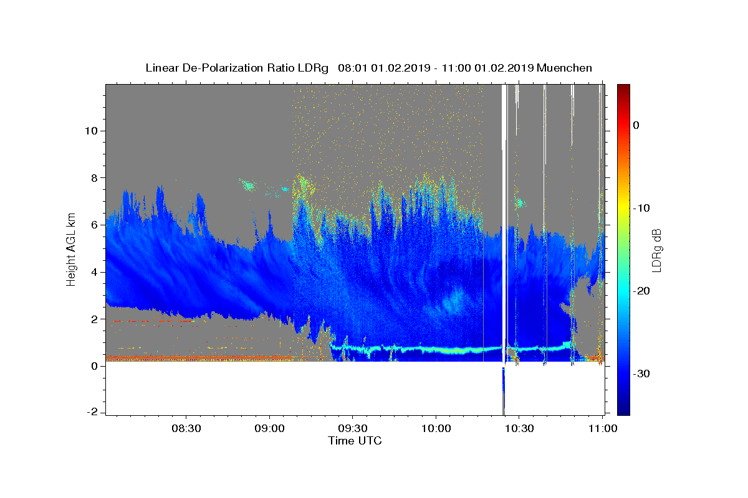This screenshot has height=498, width=748.
Task: Click the plot title 'Linear De-Polarization Ratio LDRg'
Action: pos(237,68)
